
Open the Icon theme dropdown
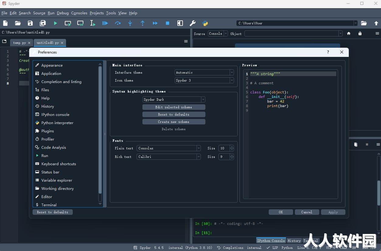[204, 80]
